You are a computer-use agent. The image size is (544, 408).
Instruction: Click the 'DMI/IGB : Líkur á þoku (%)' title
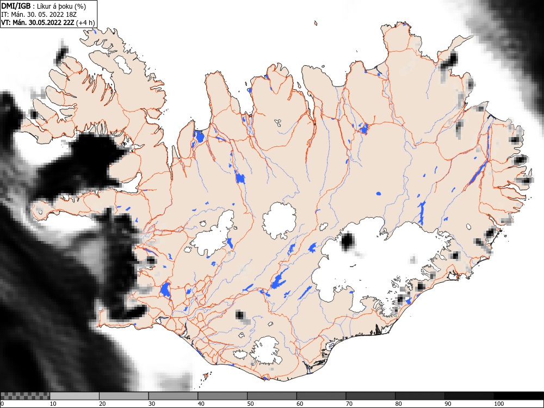[x=44, y=6]
